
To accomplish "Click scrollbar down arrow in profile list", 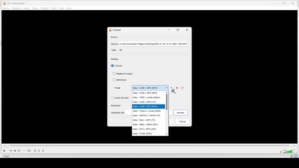I will click(x=167, y=134).
